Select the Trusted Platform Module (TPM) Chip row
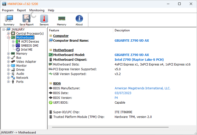The width and height of the screenshot is (197, 135). 122,117
